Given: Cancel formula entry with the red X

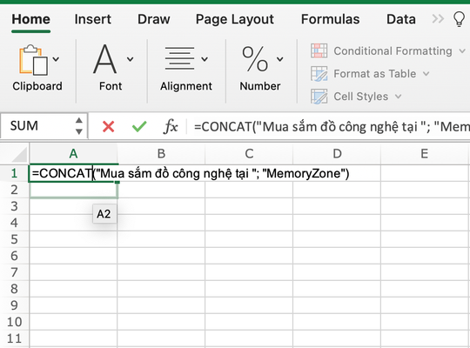Looking at the screenshot, I should pyautogui.click(x=108, y=126).
